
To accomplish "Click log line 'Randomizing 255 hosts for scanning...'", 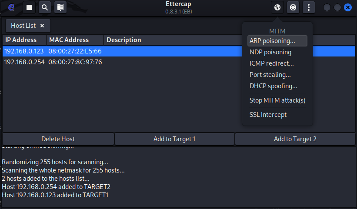I will 55,162.
